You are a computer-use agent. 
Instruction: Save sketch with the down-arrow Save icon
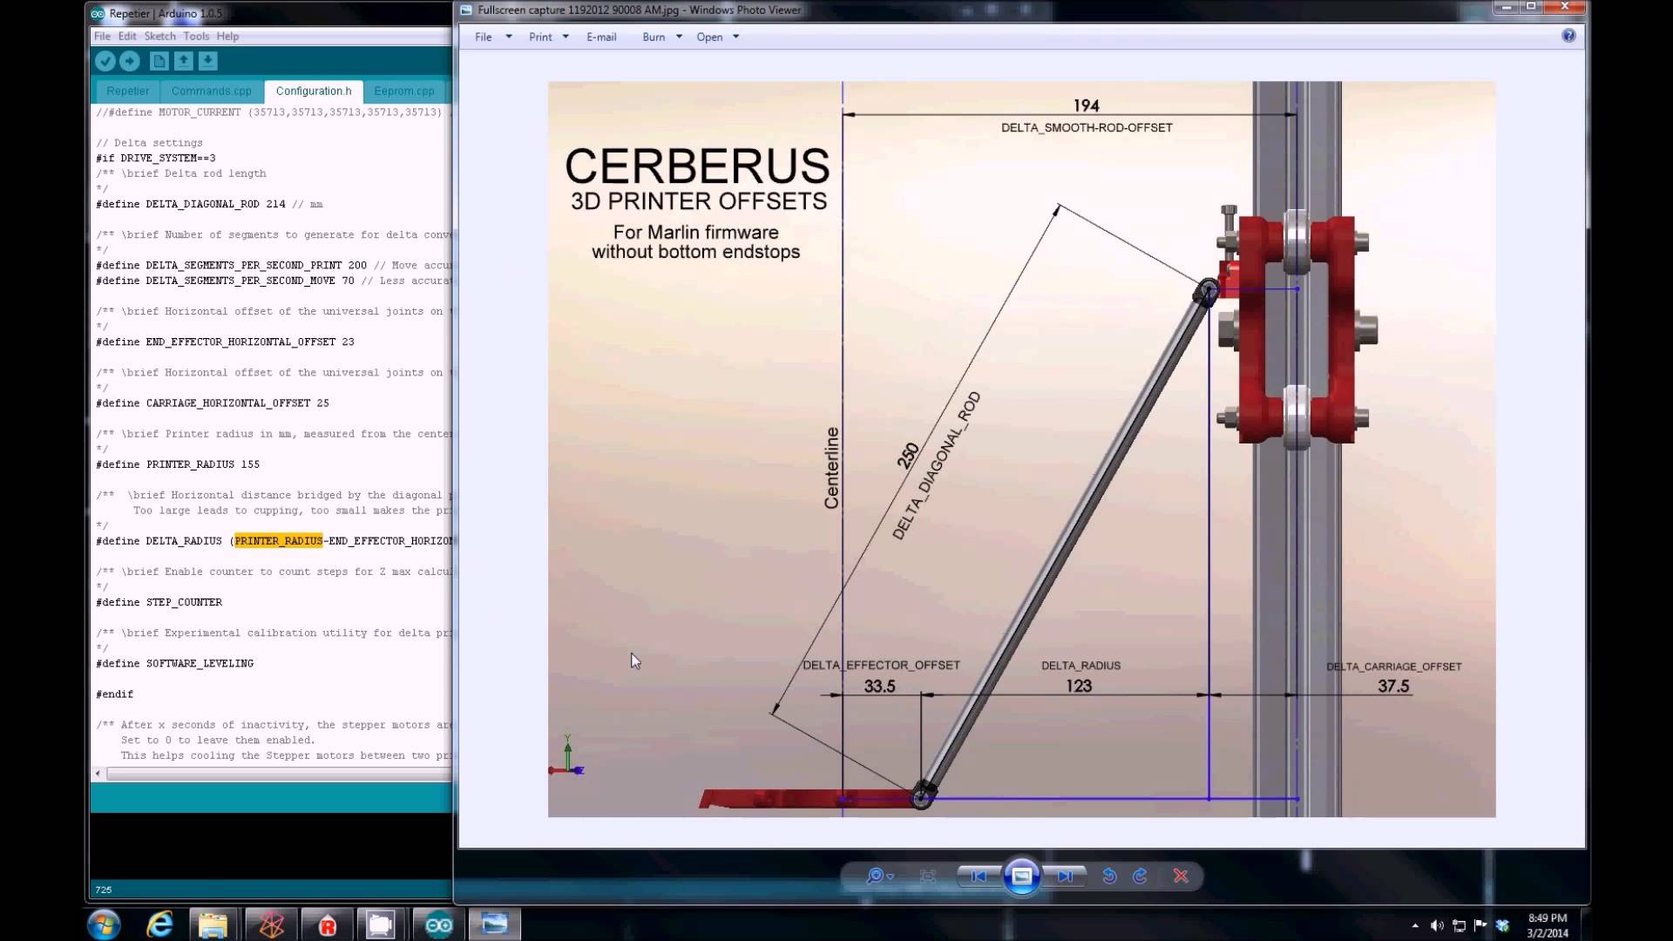(207, 61)
